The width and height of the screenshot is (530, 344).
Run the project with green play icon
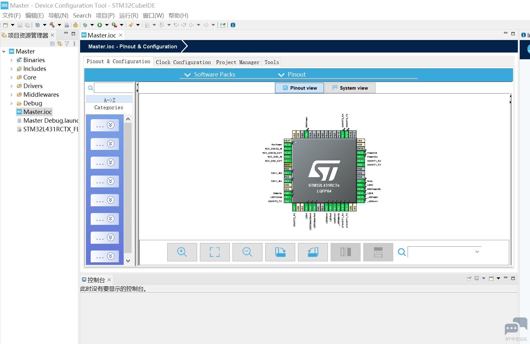click(100, 25)
